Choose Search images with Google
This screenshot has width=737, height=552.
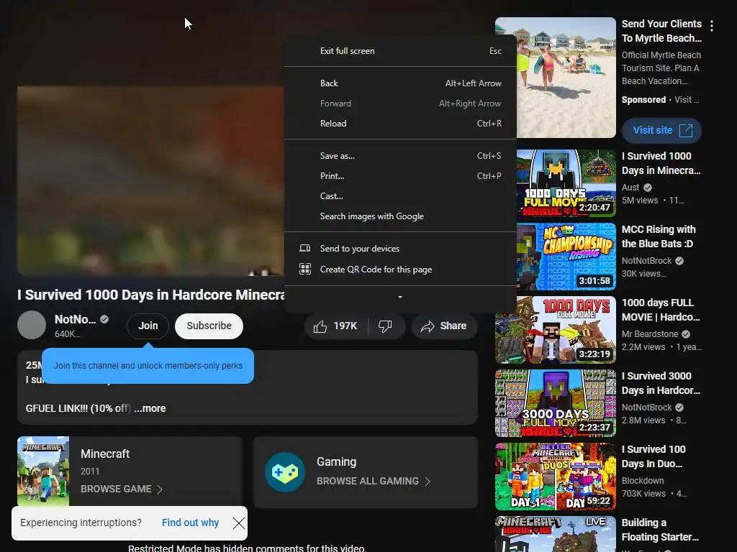click(400, 216)
